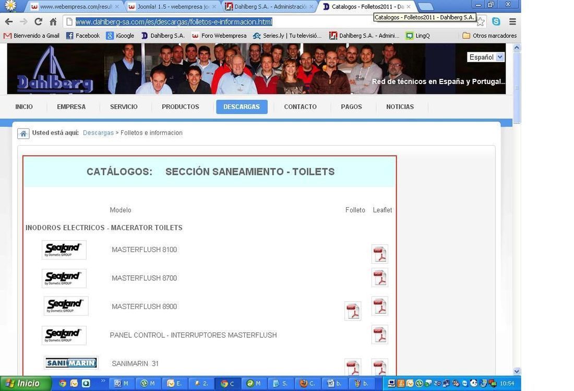Image resolution: width=574 pixels, height=391 pixels.
Task: Open Dahlberg S.A. bookmark
Action: tap(163, 35)
